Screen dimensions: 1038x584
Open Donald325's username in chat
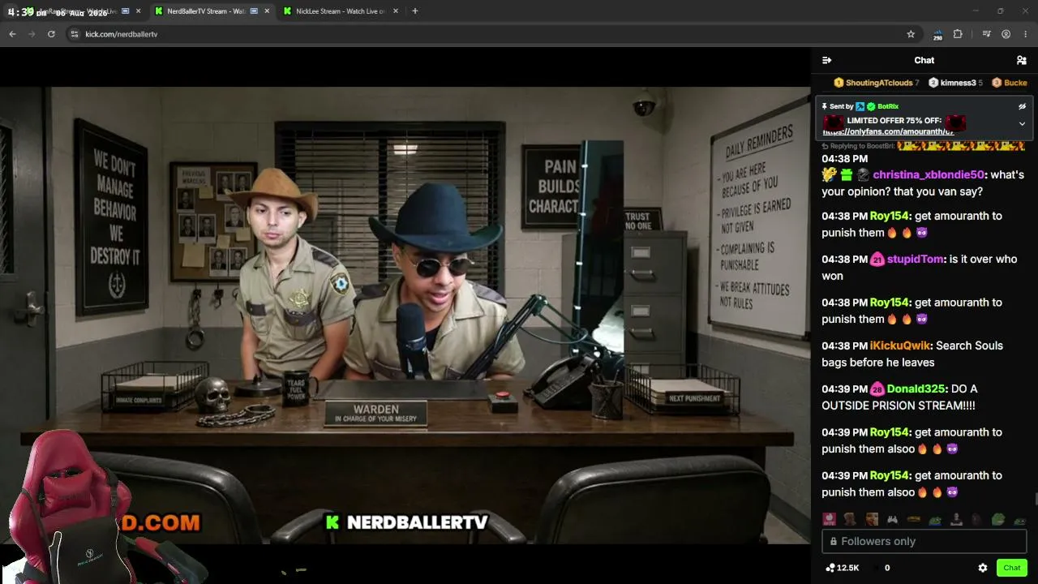tap(916, 389)
